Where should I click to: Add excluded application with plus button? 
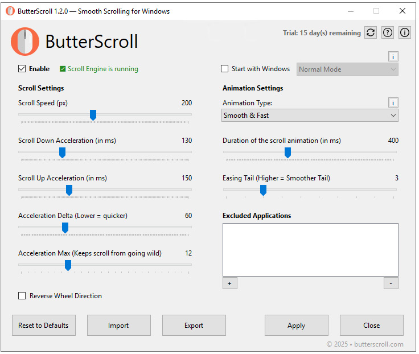click(230, 283)
